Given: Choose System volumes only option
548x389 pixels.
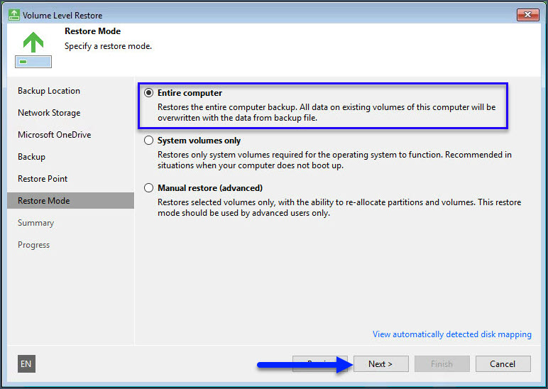Looking at the screenshot, I should pos(148,141).
